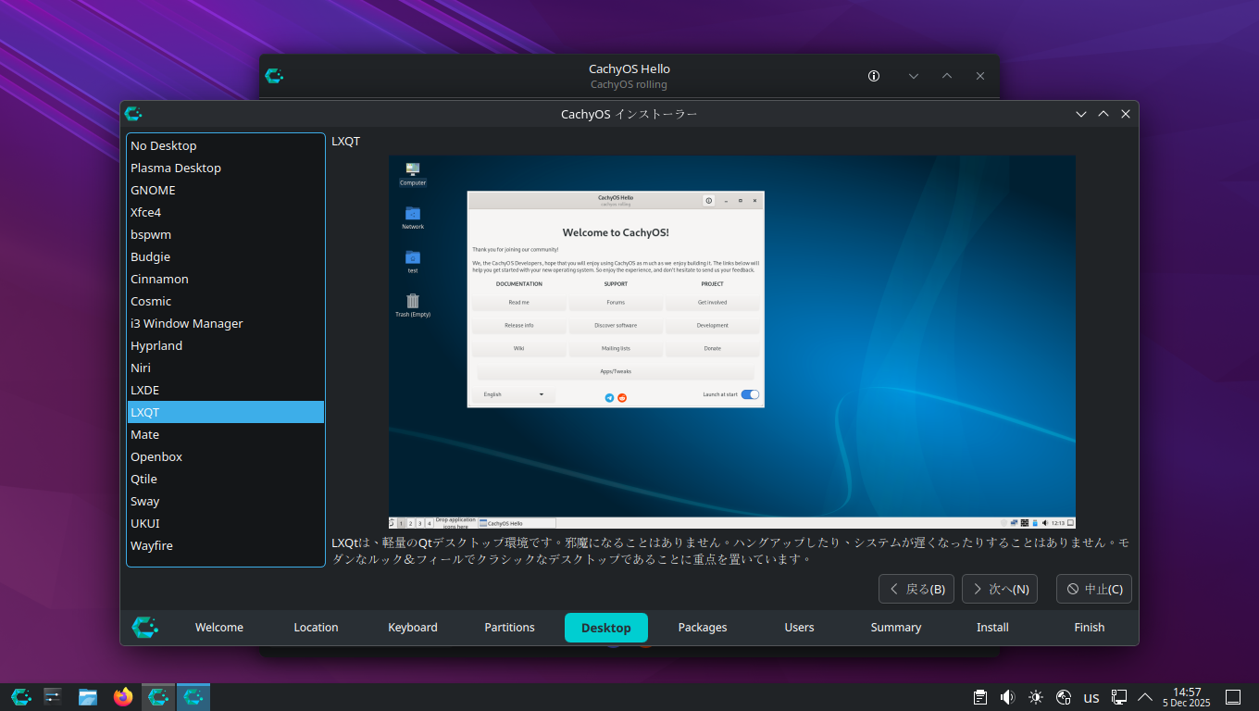Click the About info icon in CachyOS Hello
Image resolution: width=1259 pixels, height=711 pixels.
[x=873, y=76]
